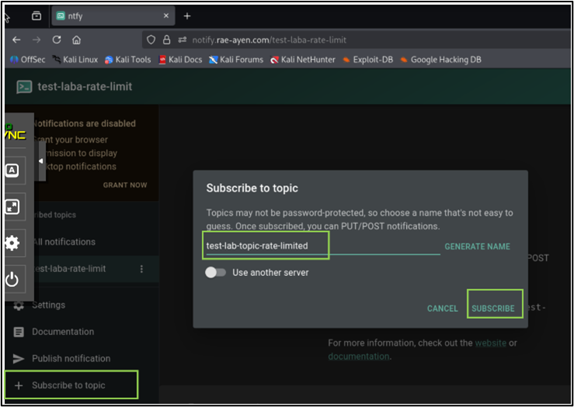Viewport: 574px width, 407px height.
Task: Click Subscribe button in dialog
Action: (493, 309)
